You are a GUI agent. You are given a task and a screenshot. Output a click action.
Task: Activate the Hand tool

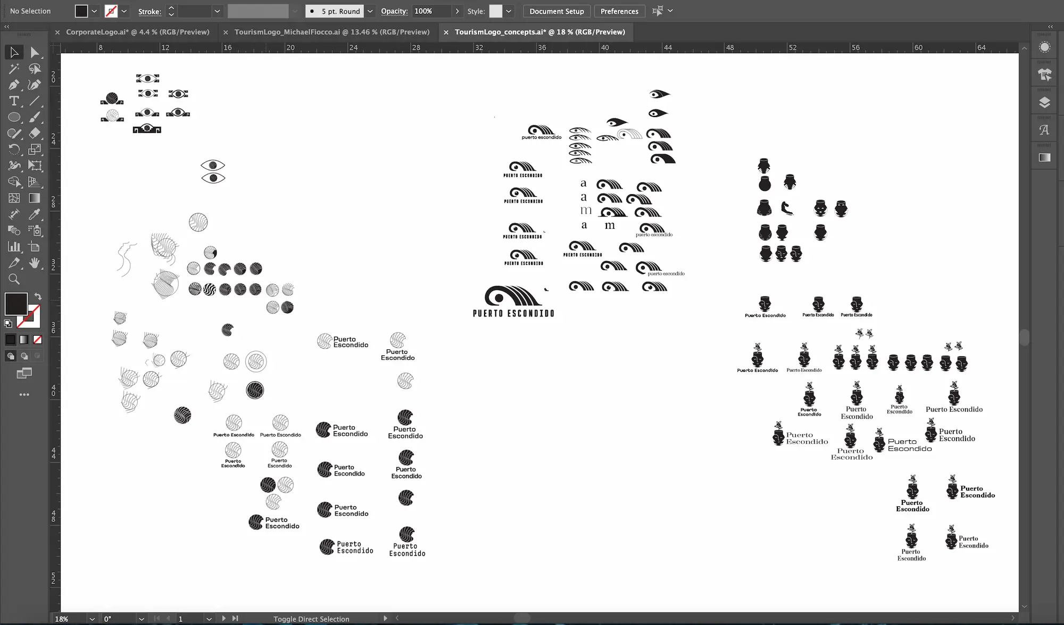(x=35, y=263)
